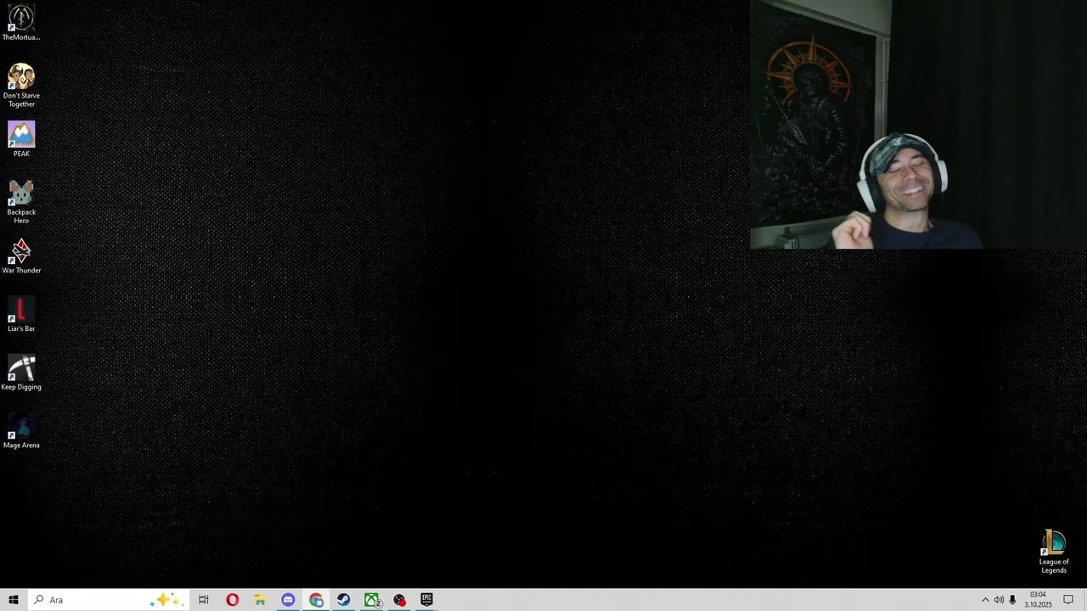Open the volume control in tray
Image resolution: width=1087 pixels, height=611 pixels.
[x=999, y=600]
